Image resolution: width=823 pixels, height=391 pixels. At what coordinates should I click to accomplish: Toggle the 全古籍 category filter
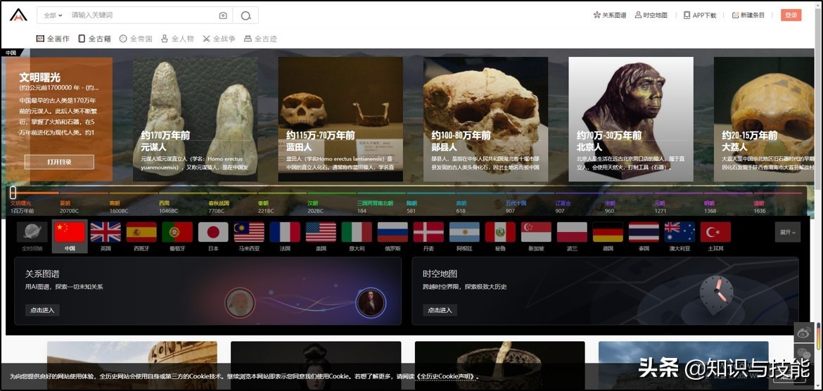click(x=94, y=39)
